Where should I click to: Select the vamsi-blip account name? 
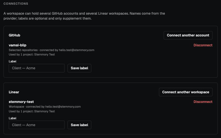(x=17, y=45)
